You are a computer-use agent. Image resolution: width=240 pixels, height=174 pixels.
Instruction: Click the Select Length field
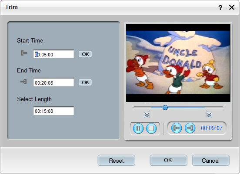point(53,111)
